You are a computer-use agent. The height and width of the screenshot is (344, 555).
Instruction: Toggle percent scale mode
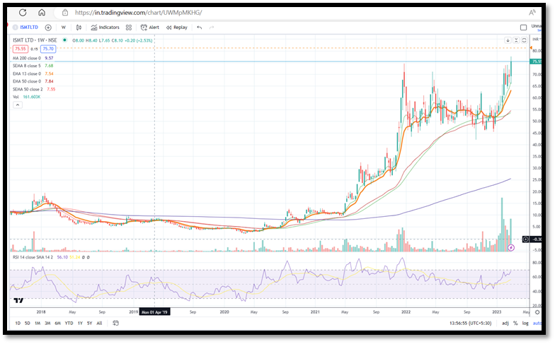[x=515, y=324]
